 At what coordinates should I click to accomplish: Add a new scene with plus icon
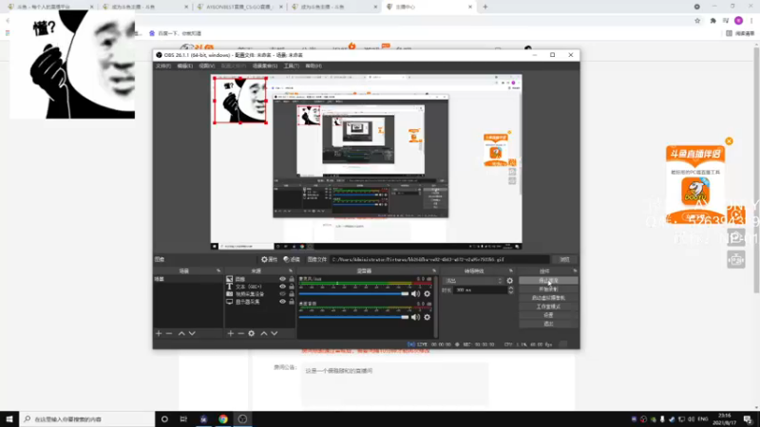pos(159,334)
